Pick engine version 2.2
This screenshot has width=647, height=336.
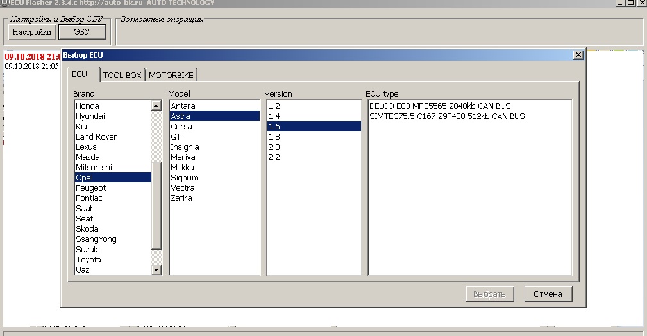[x=314, y=157]
